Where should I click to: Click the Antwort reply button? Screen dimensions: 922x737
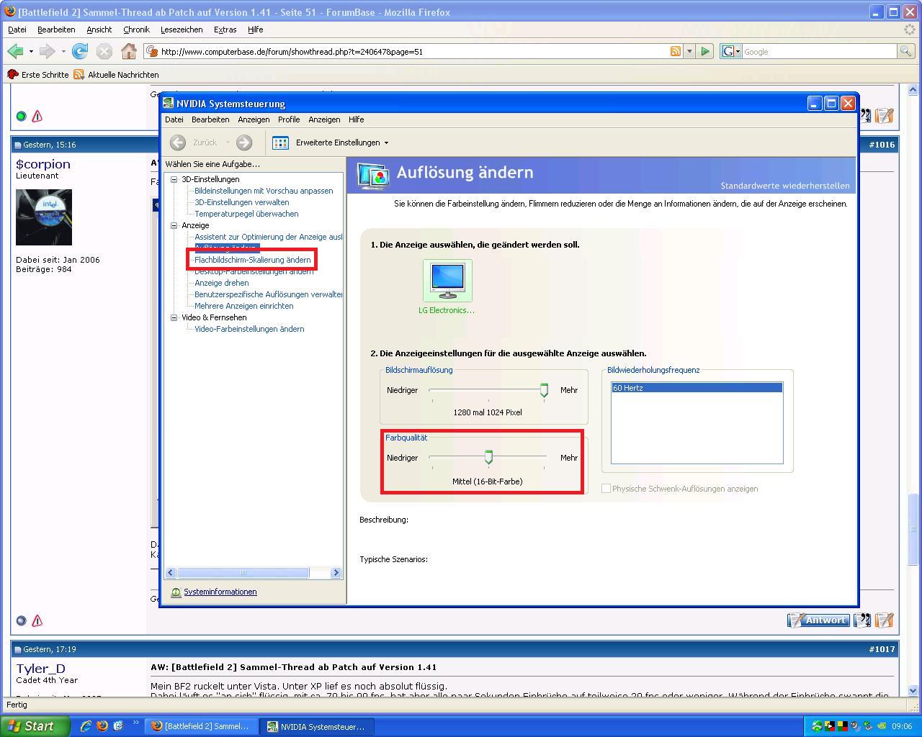tap(818, 620)
